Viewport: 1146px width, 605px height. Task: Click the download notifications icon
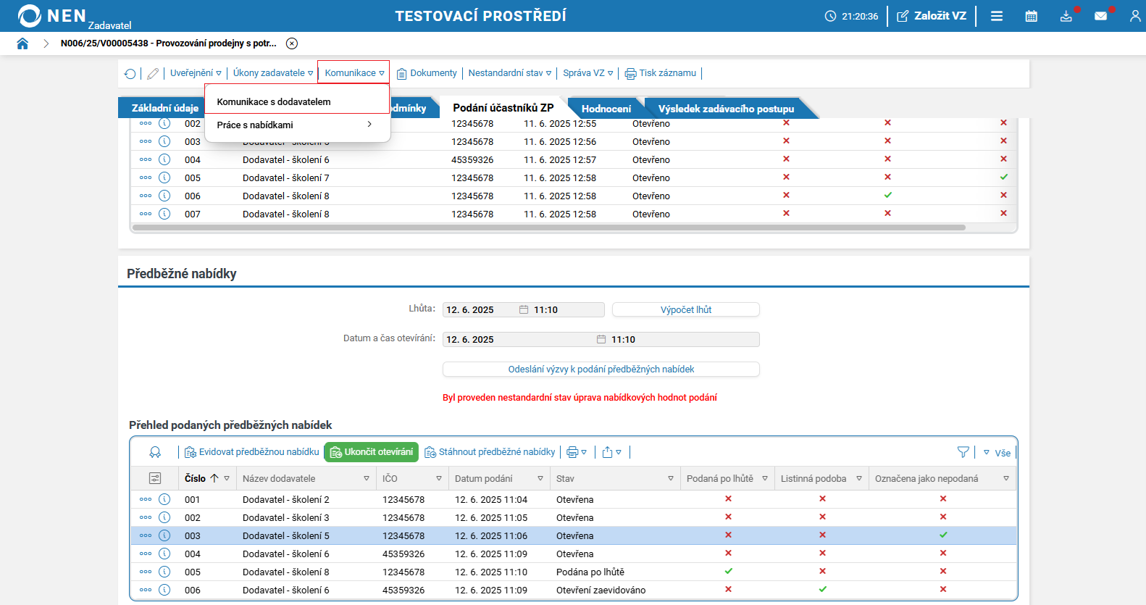1066,16
